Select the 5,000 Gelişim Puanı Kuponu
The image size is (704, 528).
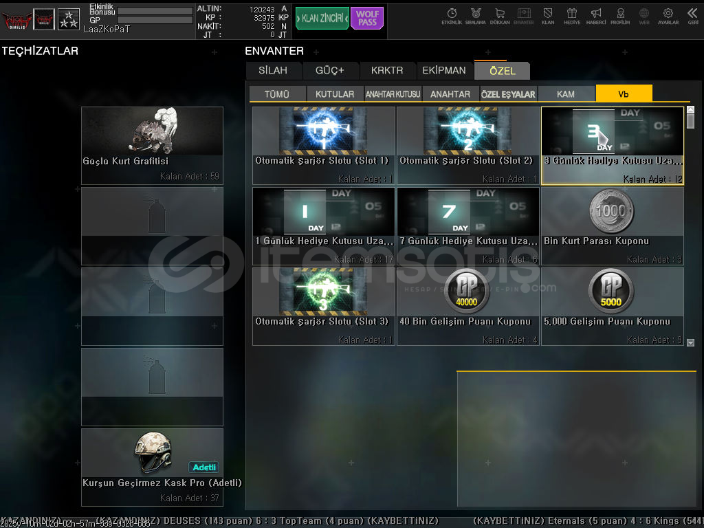[613, 306]
